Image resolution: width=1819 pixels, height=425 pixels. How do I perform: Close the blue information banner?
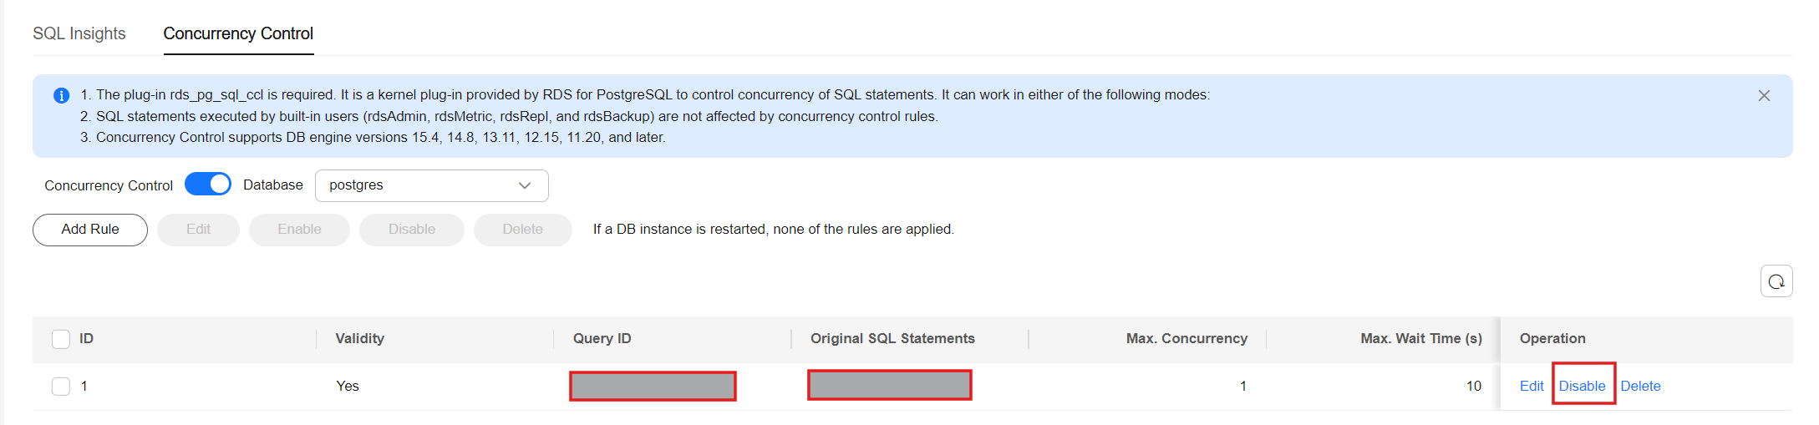1764,96
